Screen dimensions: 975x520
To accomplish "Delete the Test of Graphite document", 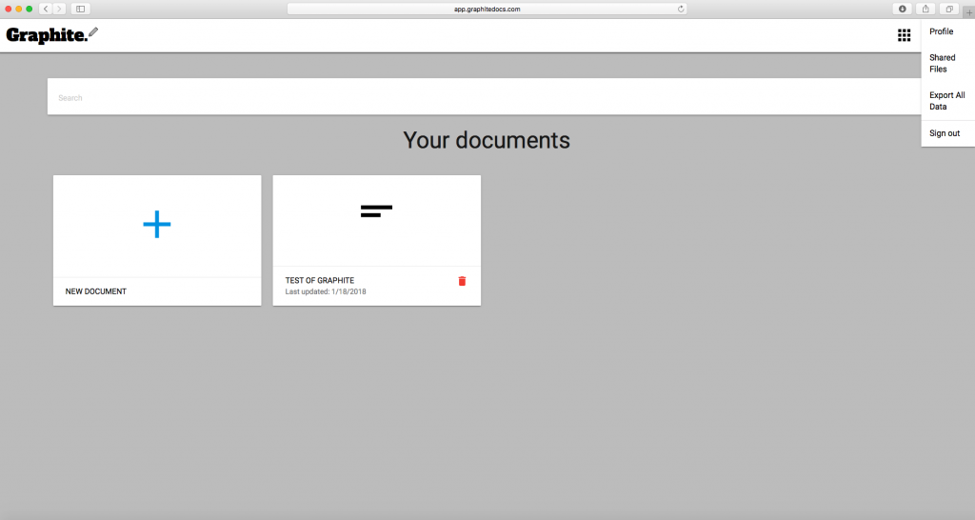I will 462,281.
